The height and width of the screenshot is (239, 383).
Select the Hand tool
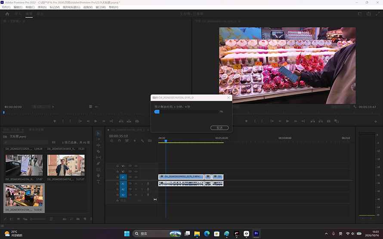pos(98,175)
